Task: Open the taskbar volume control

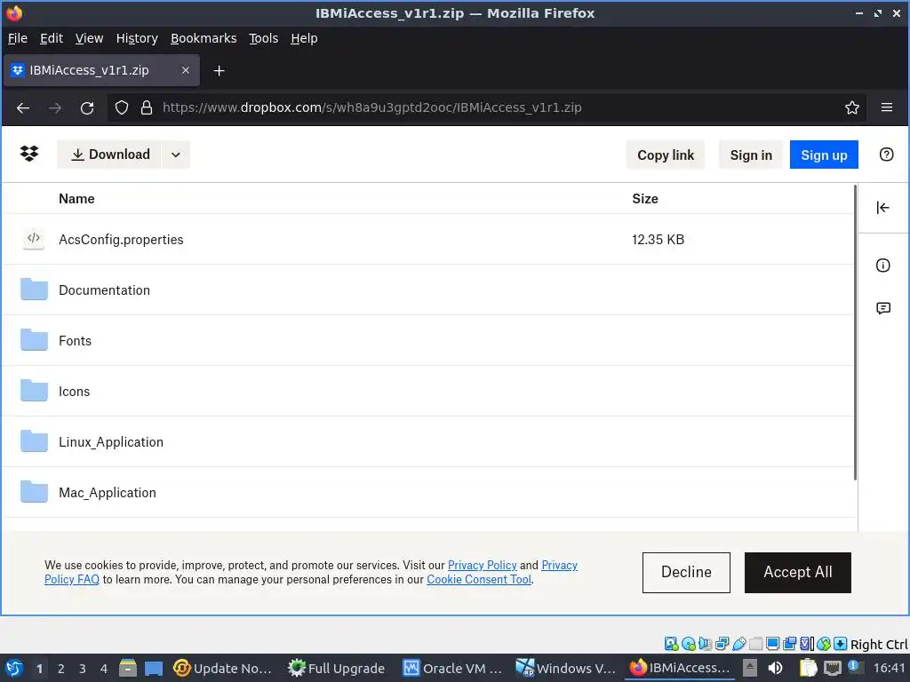Action: (775, 668)
